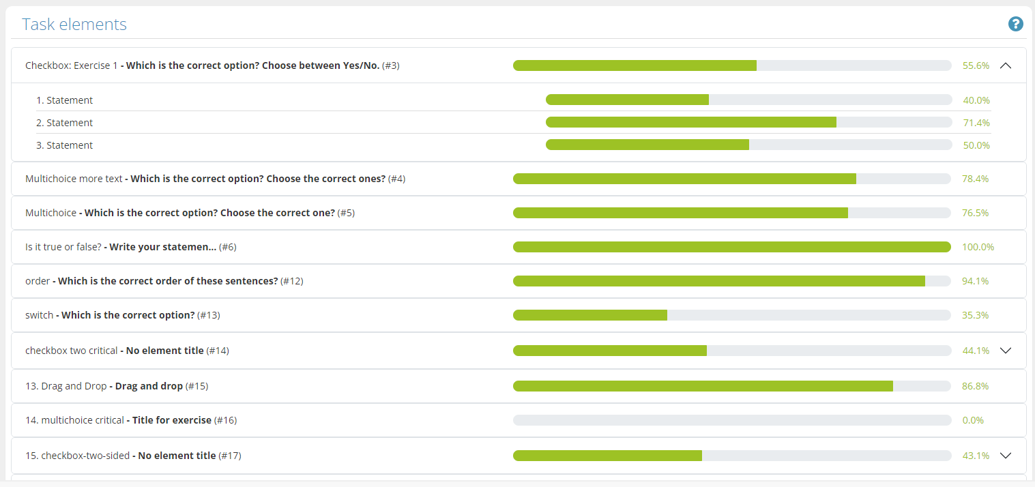Click the 3. Statement sub-item
The width and height of the screenshot is (1035, 487).
[64, 145]
